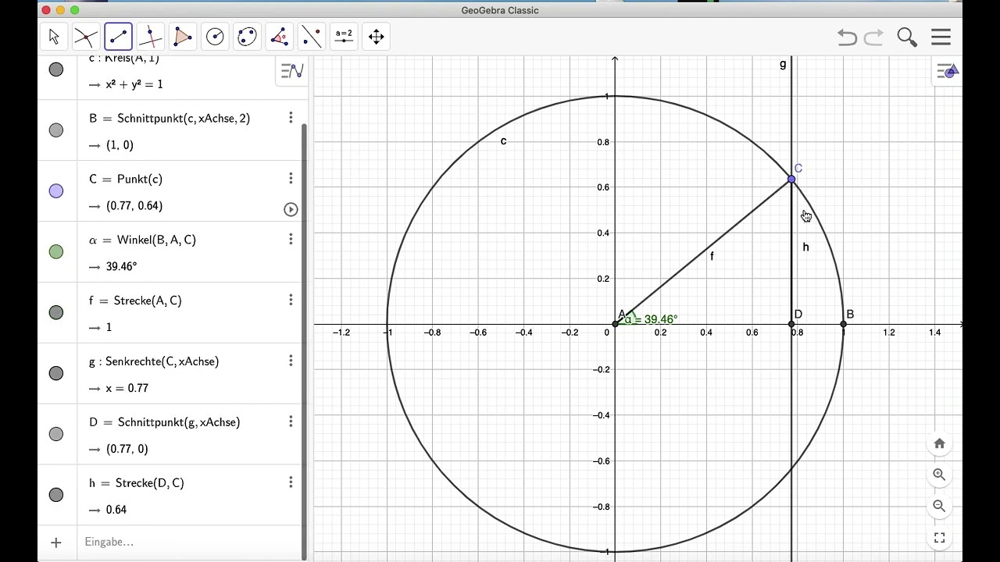Click the segment h value 0.64
The width and height of the screenshot is (1000, 562).
(x=116, y=510)
